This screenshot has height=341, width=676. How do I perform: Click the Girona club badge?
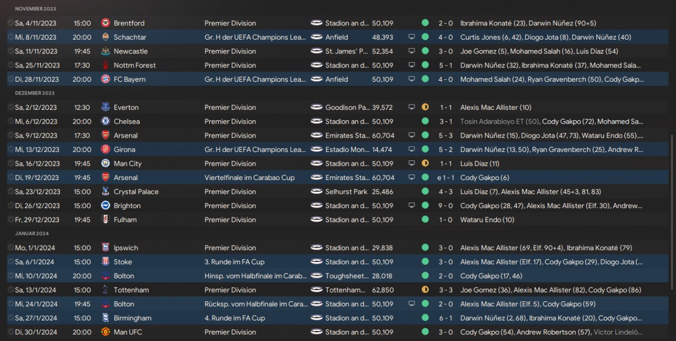[x=105, y=149]
